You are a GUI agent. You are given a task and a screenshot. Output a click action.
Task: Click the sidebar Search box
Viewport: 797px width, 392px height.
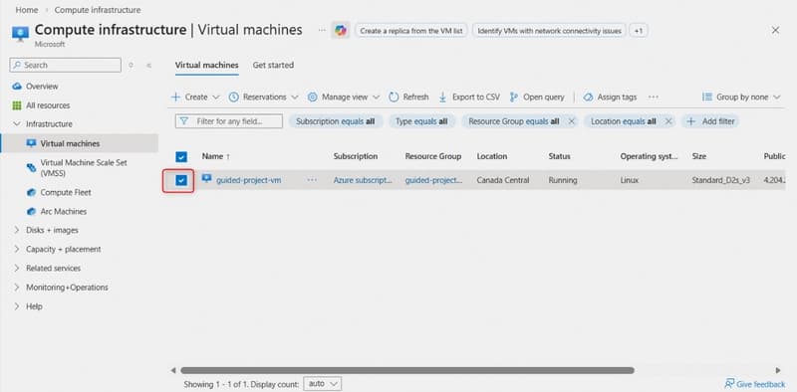(x=65, y=65)
